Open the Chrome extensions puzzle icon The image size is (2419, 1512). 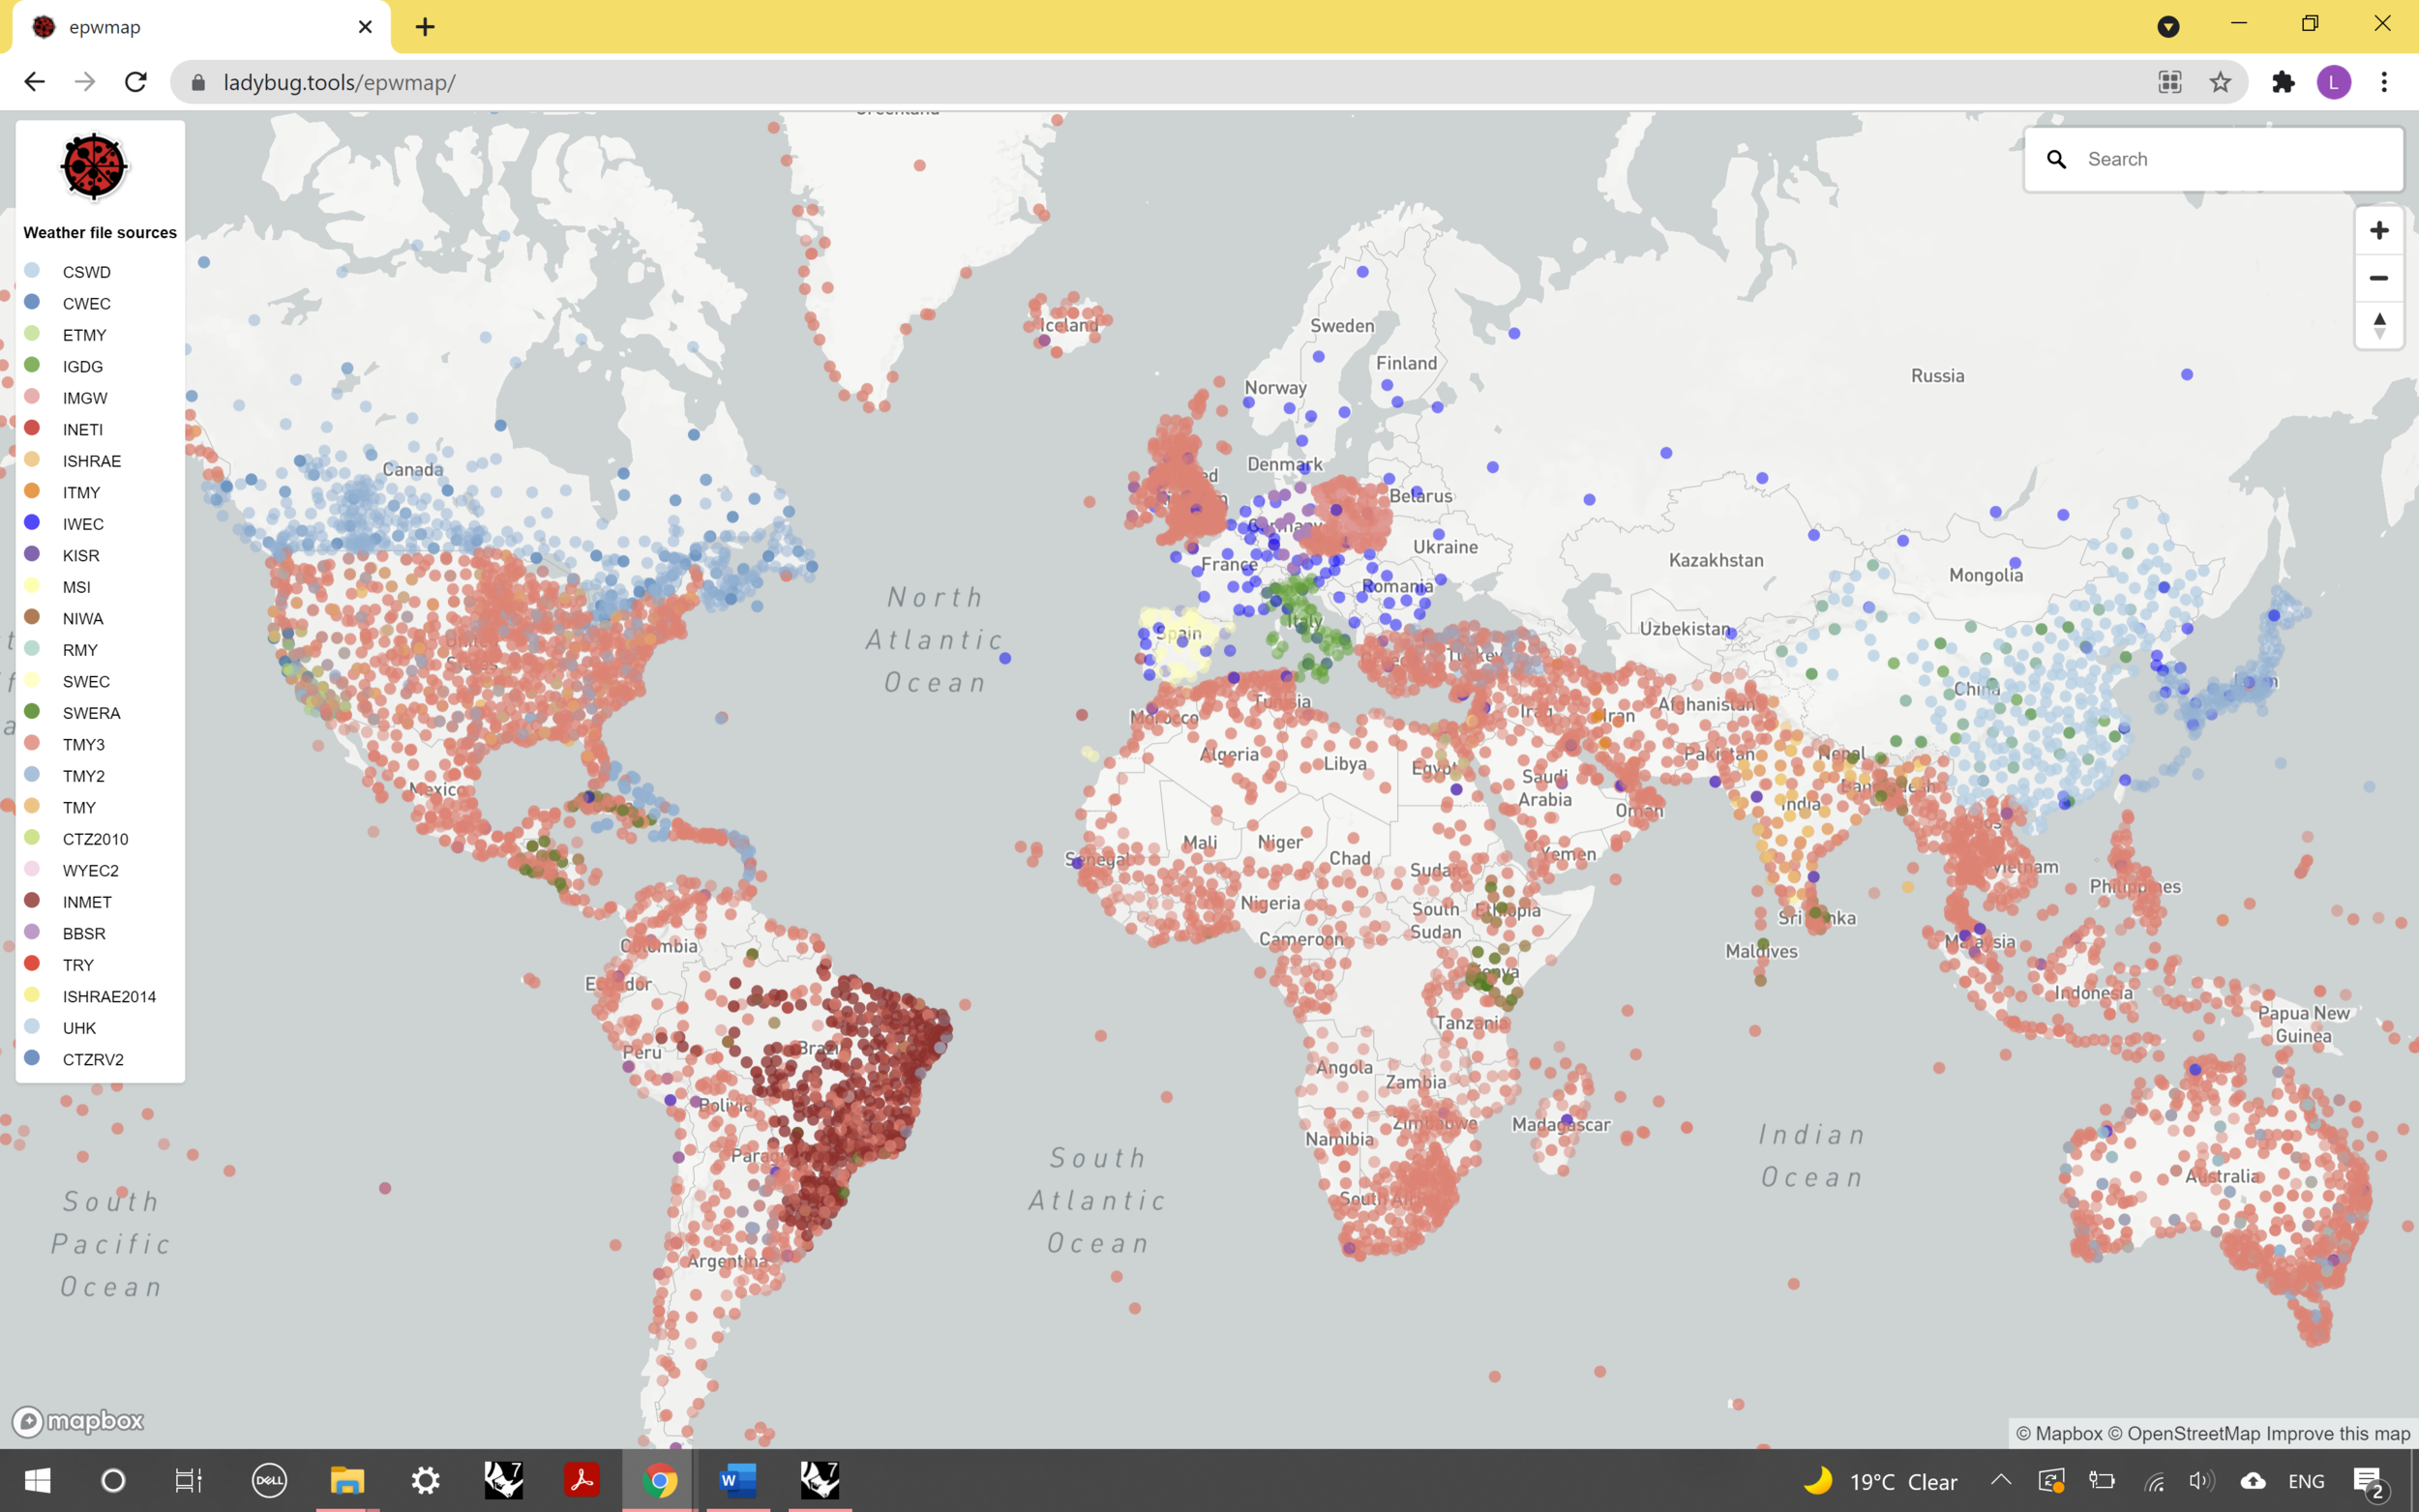(2282, 82)
